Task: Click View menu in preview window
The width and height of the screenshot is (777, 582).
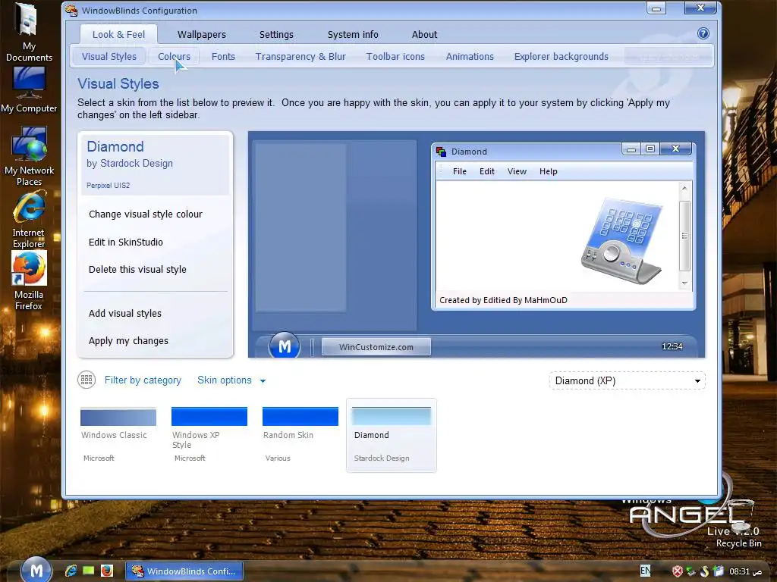Action: pyautogui.click(x=517, y=171)
